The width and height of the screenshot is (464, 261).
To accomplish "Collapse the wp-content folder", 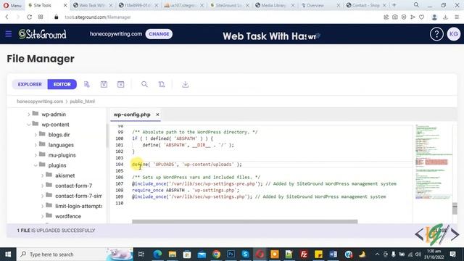I will click(29, 125).
